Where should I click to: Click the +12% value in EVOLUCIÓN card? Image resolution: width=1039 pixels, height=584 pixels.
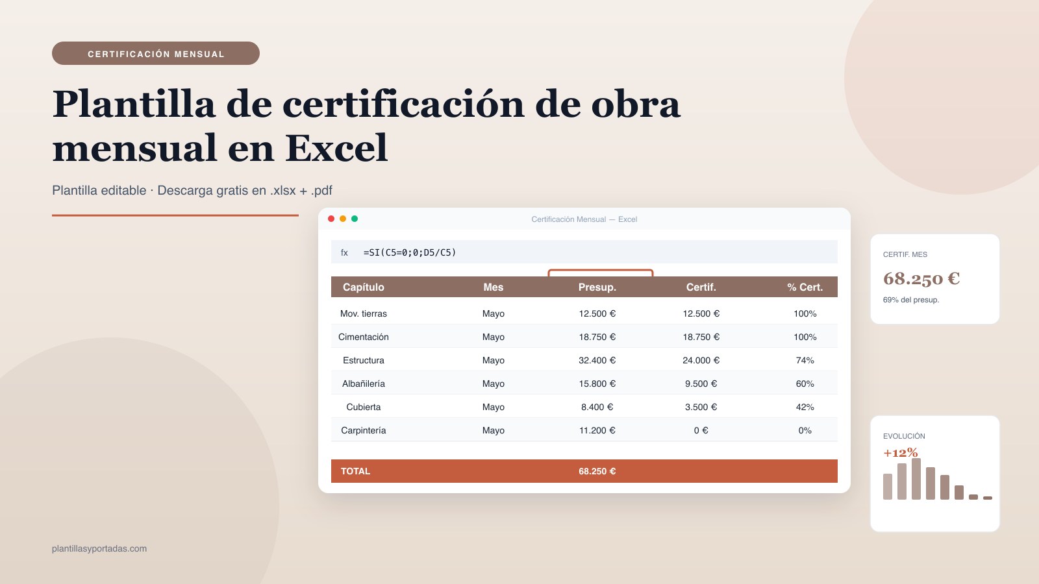901,452
